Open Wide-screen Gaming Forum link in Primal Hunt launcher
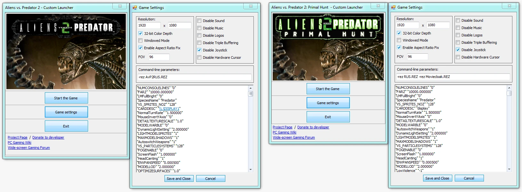The width and height of the screenshot is (522, 192). coord(294,137)
